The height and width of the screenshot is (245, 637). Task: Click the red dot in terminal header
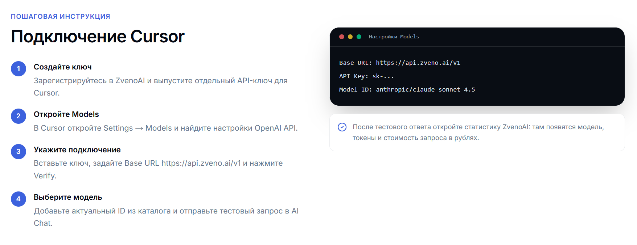click(x=341, y=37)
